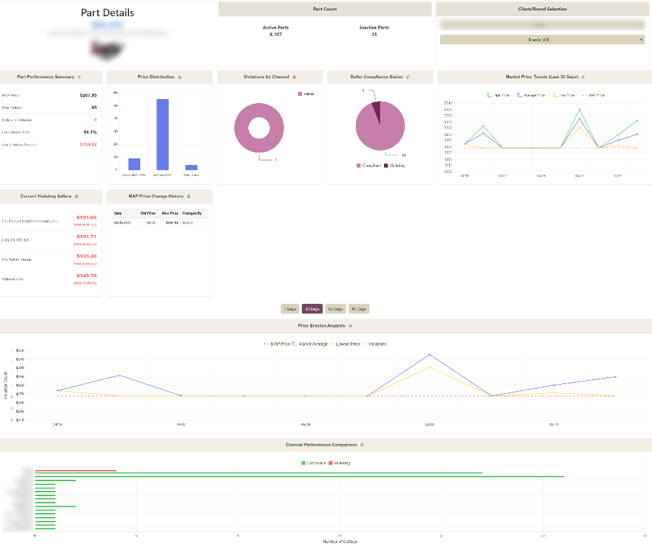Click info icon next to Price Distribution
Image resolution: width=652 pixels, height=547 pixels.
[180, 78]
